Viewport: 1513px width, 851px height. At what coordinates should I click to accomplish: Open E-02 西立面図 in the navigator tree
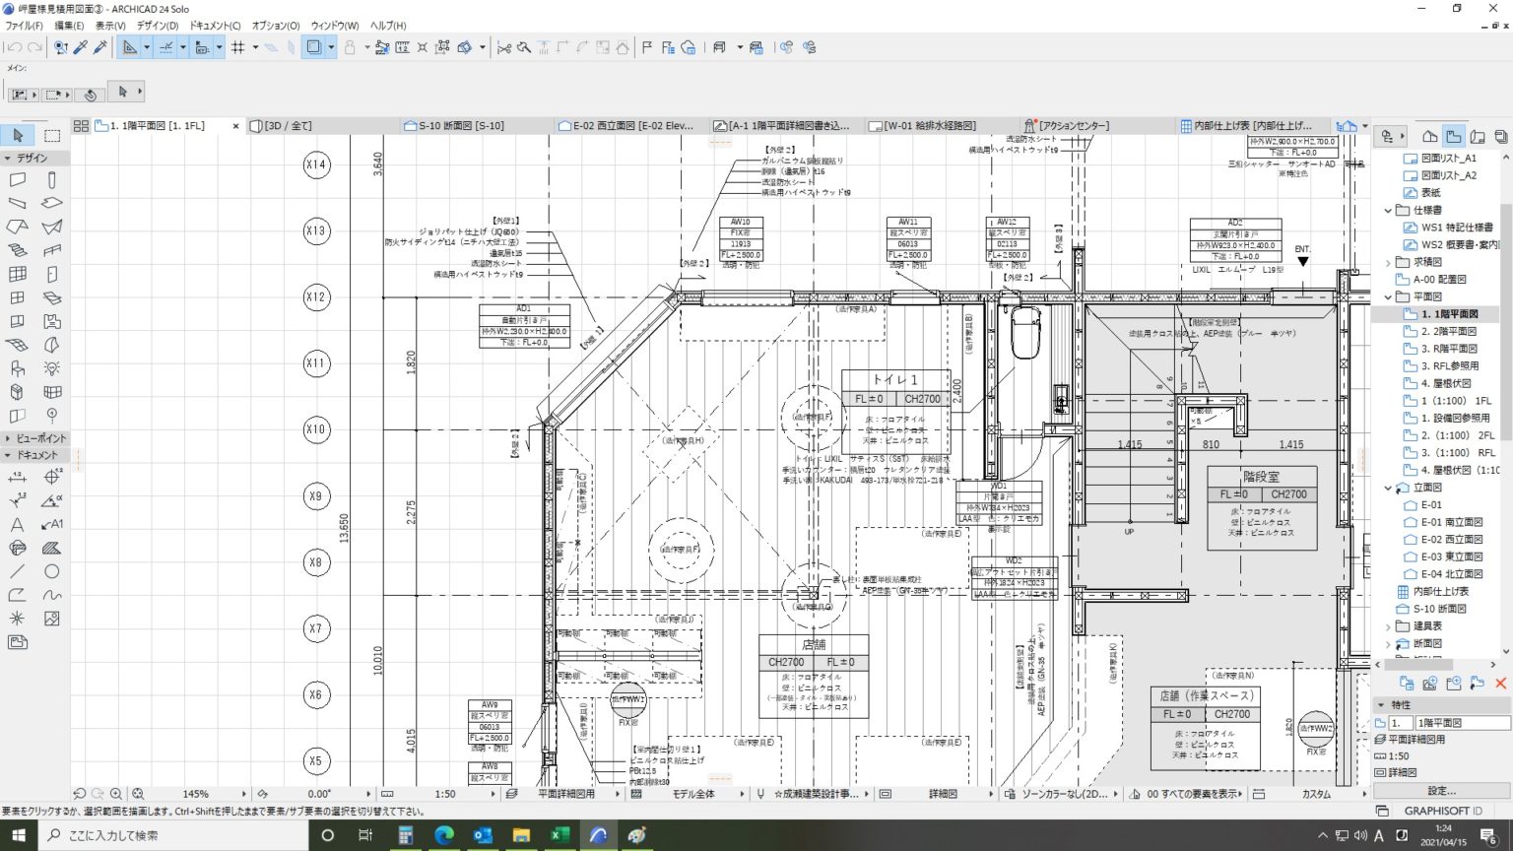click(x=1450, y=540)
